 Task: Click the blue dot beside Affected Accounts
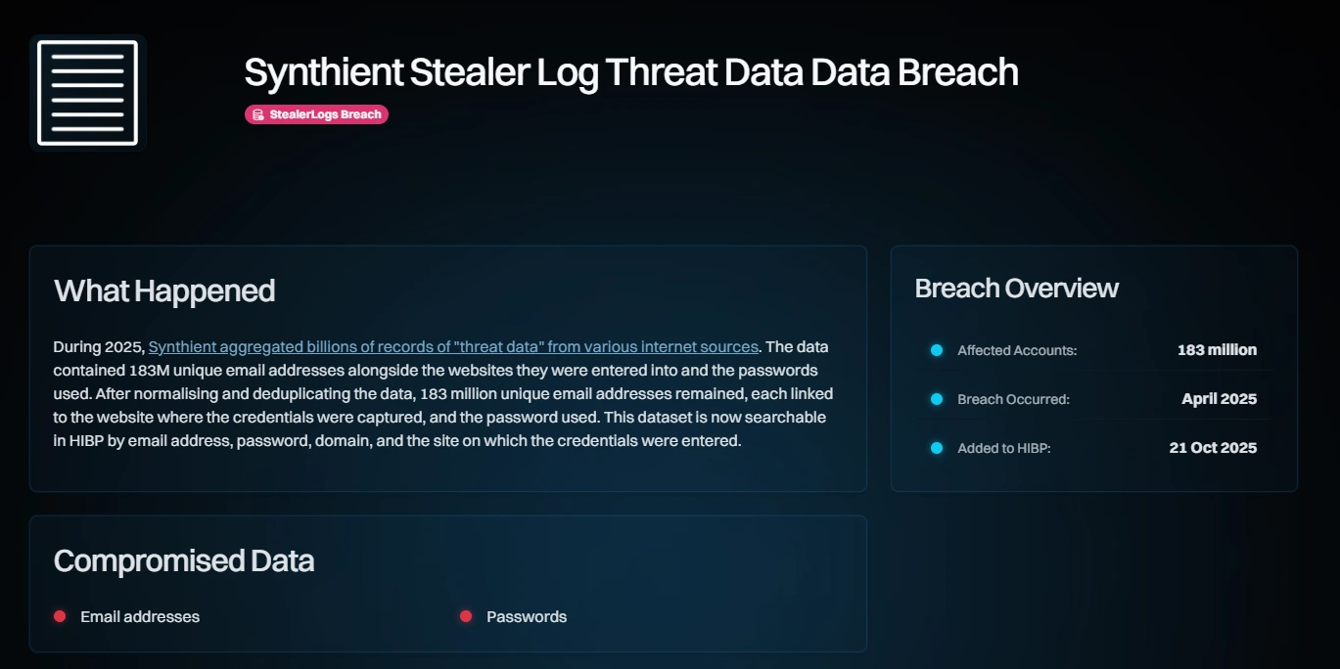pyautogui.click(x=937, y=350)
